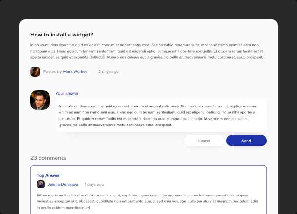Open Jelena Denisova's profile link
The width and height of the screenshot is (297, 214).
click(x=63, y=184)
